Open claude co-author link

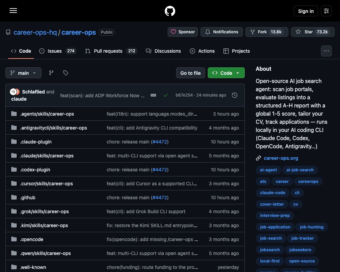pos(19,99)
